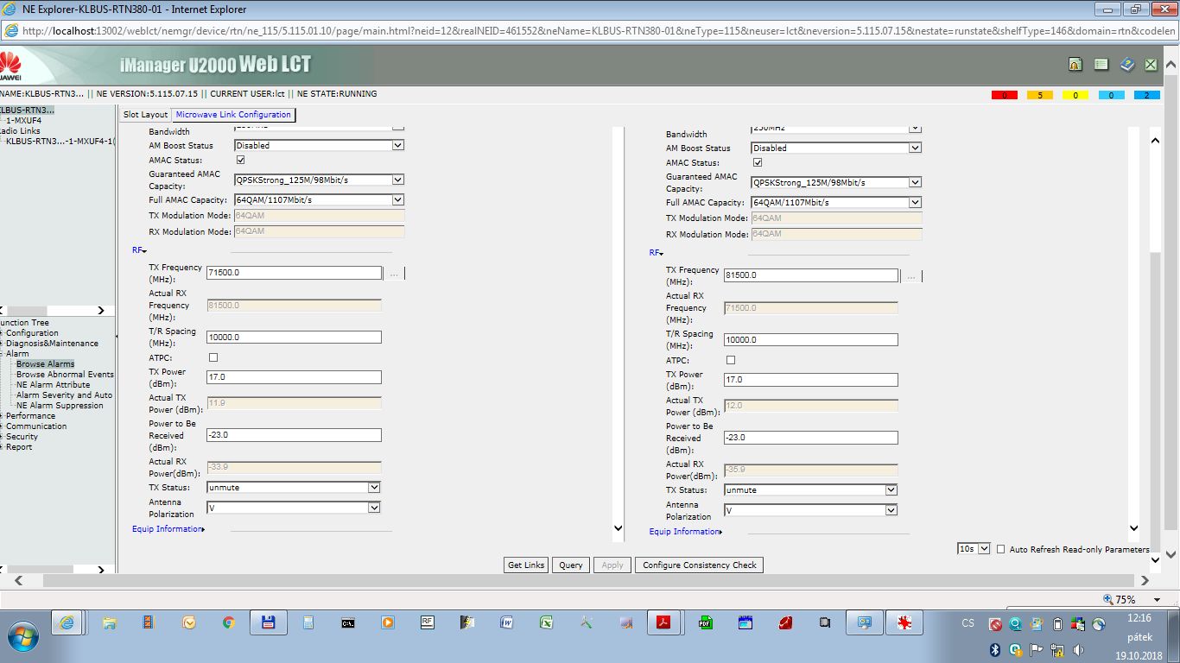This screenshot has height=663, width=1180.
Task: Click the ellipsis button beside 71500.0 frequency
Action: (x=394, y=274)
